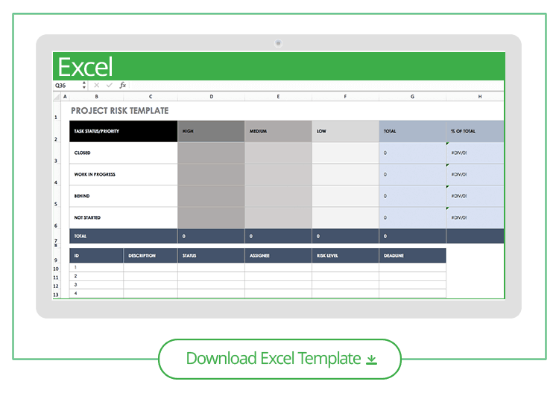Image resolution: width=556 pixels, height=393 pixels.
Task: Click the Name Box stepper arrows
Action: (84, 86)
